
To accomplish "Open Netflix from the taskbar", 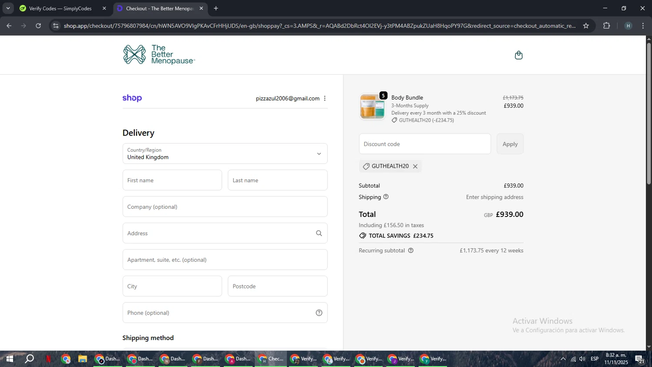I will (48, 359).
